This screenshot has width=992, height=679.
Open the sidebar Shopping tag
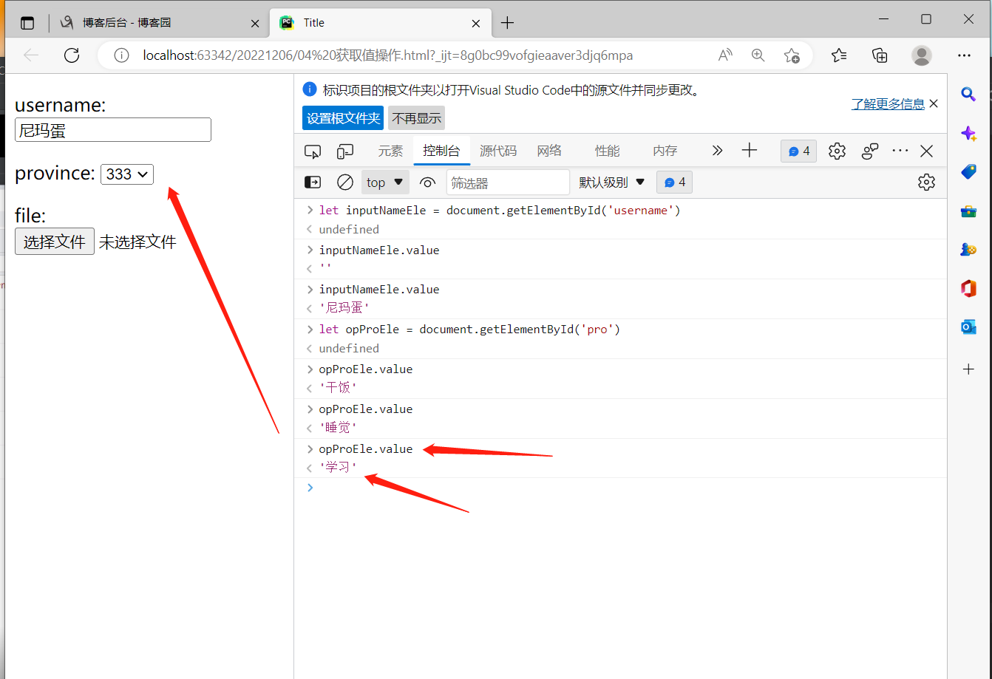tap(968, 172)
